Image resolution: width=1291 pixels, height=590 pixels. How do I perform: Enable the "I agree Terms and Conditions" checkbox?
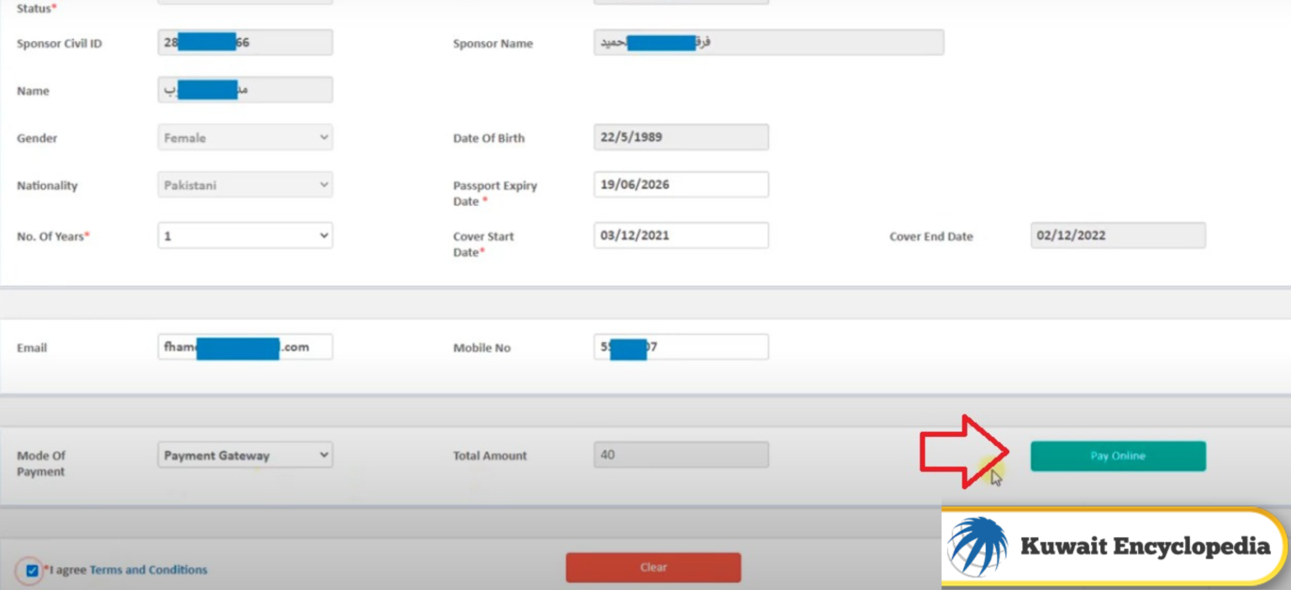(31, 571)
